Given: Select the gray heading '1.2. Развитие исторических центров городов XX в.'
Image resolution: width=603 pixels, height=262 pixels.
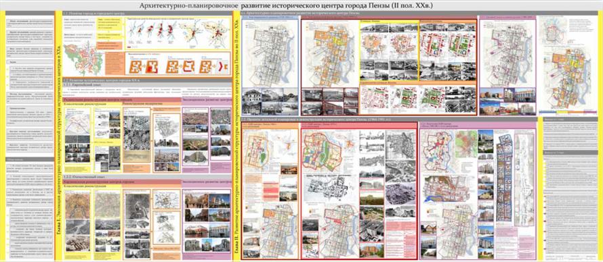Looking at the screenshot, I should [102, 80].
